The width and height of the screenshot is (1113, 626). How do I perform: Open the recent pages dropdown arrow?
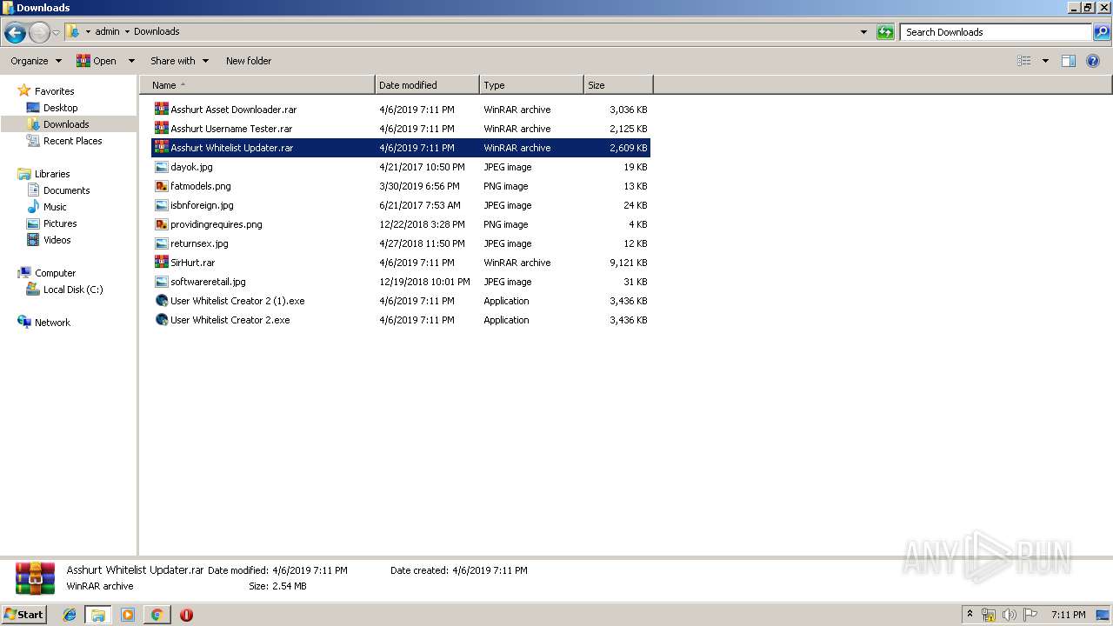click(x=56, y=33)
